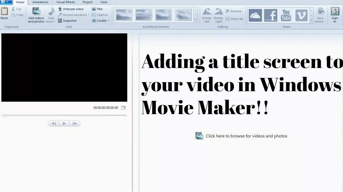
Task: Take a Snapshot of the preview
Action: pos(67,21)
